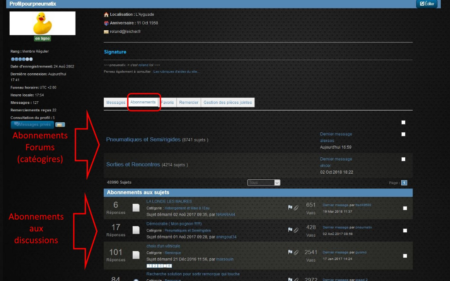Image resolution: width=450 pixels, height=281 pixels.
Task: Click the flag icon on choix d'un véhicule row
Action: (x=290, y=253)
